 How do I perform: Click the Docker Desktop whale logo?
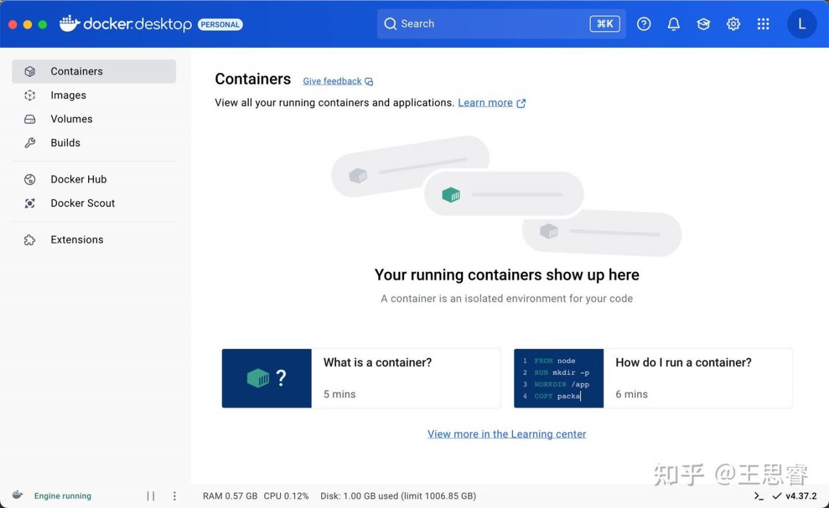[70, 23]
